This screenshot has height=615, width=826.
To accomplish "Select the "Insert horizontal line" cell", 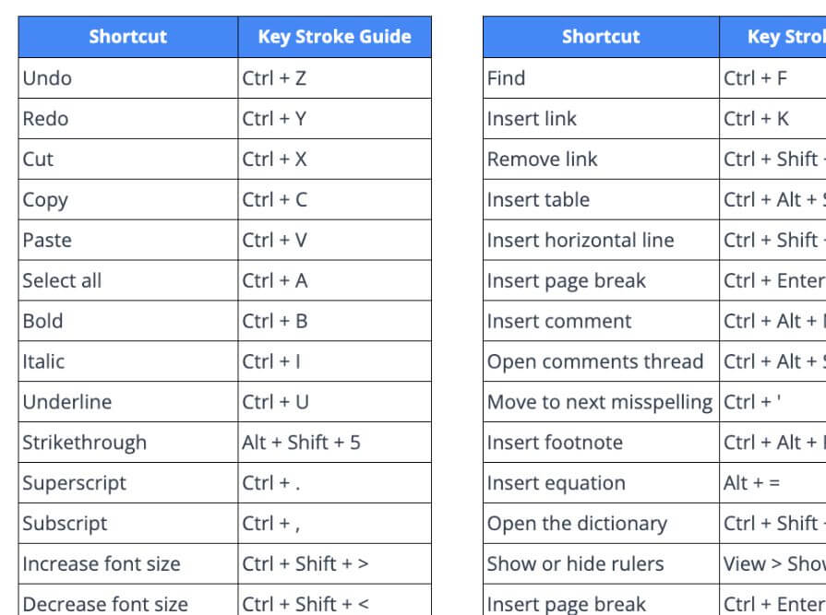I will point(601,241).
